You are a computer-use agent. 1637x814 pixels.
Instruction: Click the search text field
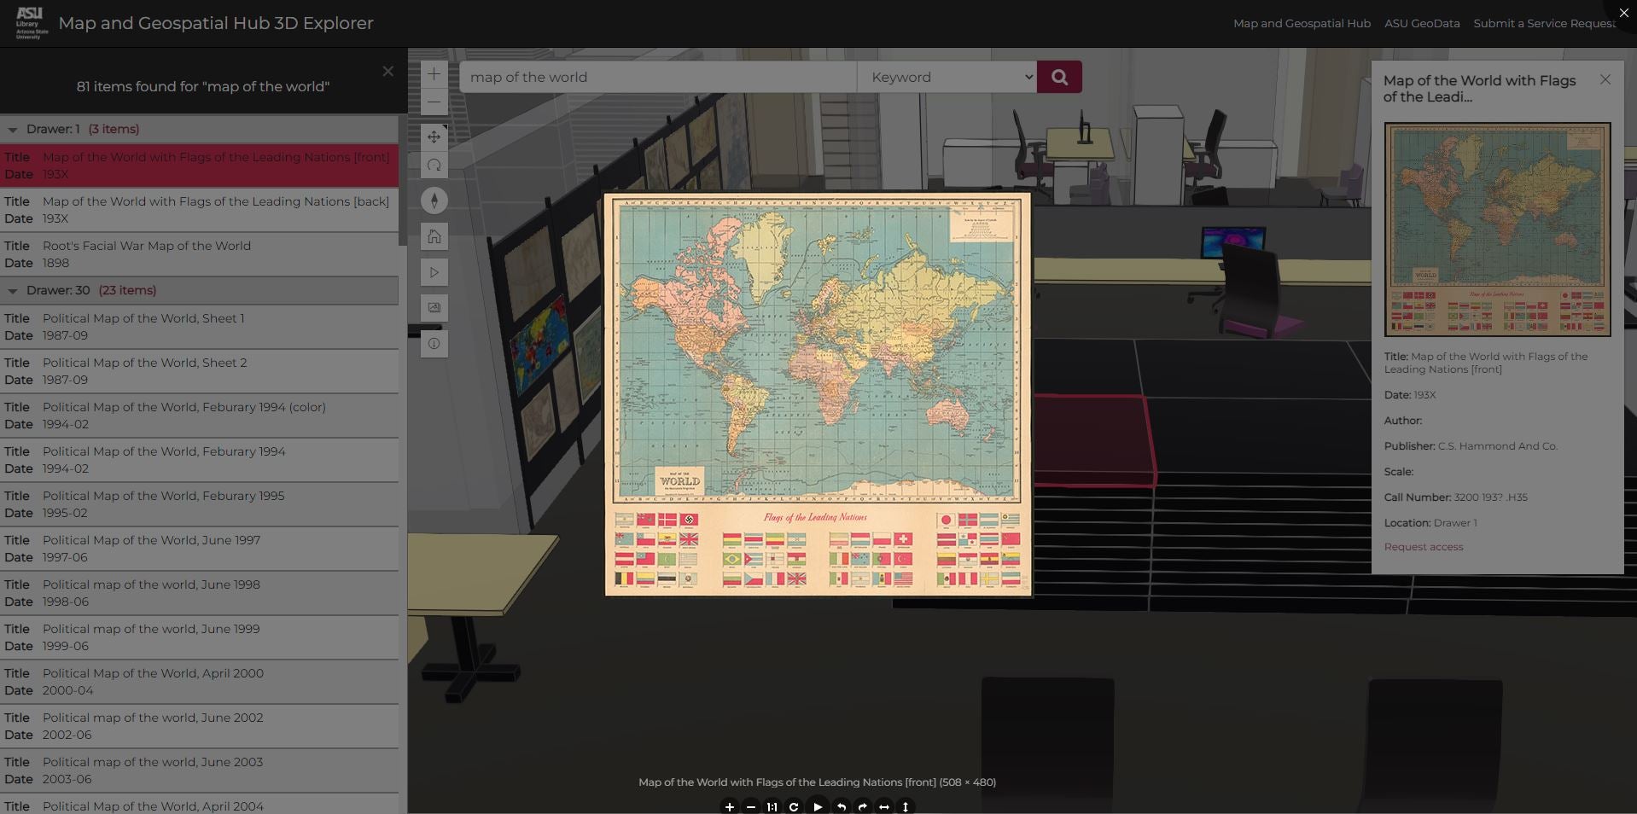658,77
